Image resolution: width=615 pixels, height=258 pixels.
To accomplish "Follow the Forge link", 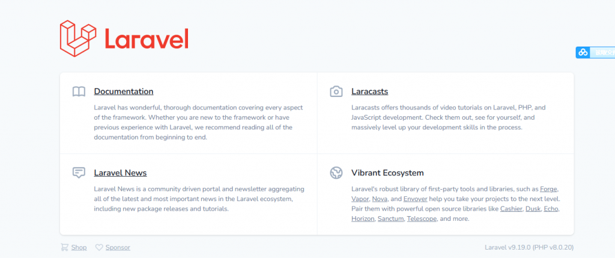I will pyautogui.click(x=548, y=189).
